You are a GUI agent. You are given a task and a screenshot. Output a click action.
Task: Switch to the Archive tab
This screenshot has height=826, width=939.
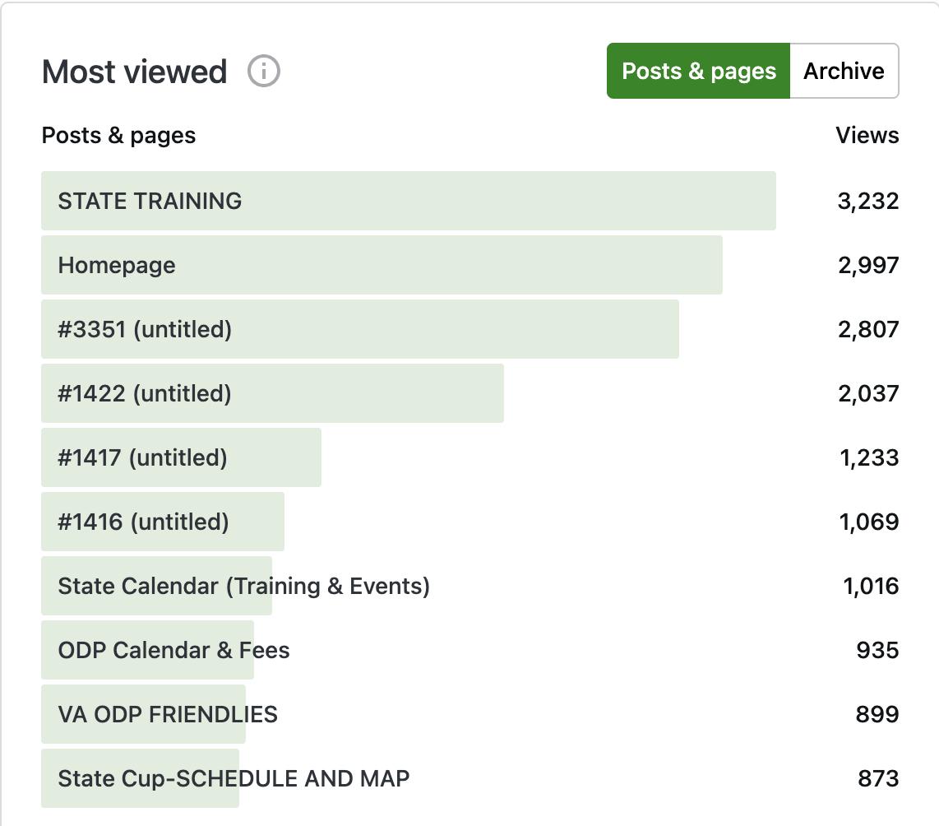tap(844, 72)
